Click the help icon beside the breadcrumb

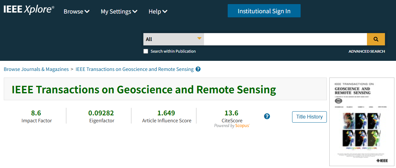tap(198, 69)
